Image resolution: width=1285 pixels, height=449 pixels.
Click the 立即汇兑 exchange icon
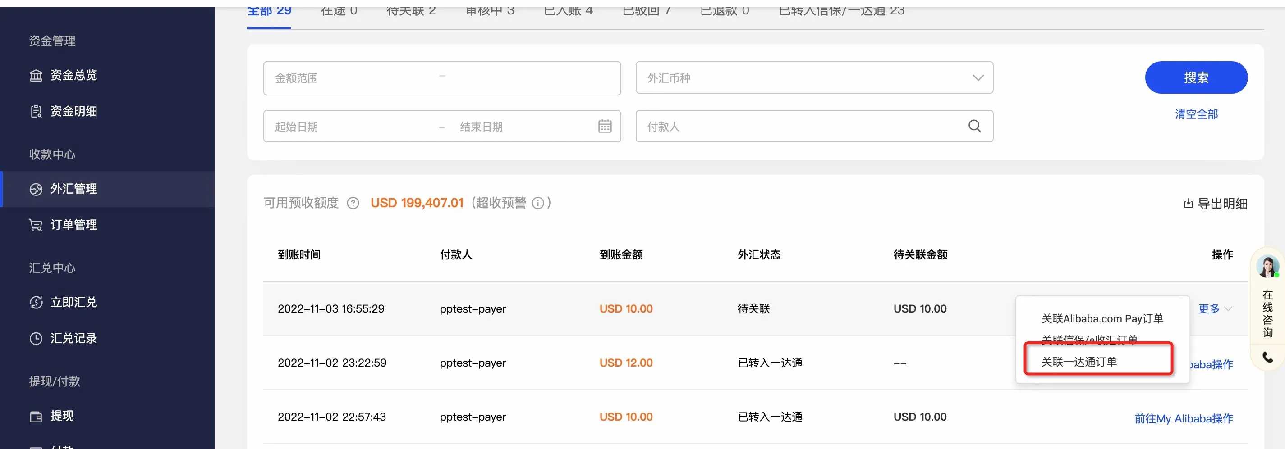36,303
